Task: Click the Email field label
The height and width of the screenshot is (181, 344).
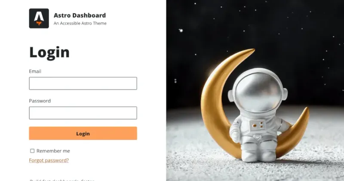Action: (35, 71)
